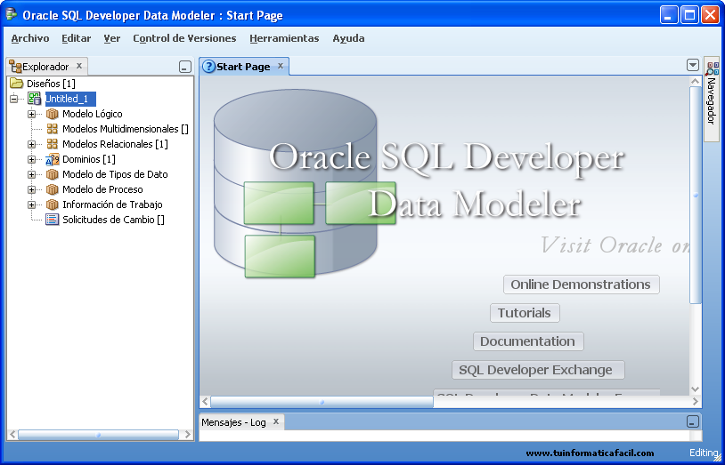
Task: Minimize the Explorador panel
Action: (x=185, y=67)
